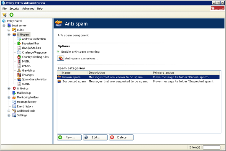This screenshot has width=226, height=151.
Task: Select the Message history tree label
Action: click(x=27, y=102)
